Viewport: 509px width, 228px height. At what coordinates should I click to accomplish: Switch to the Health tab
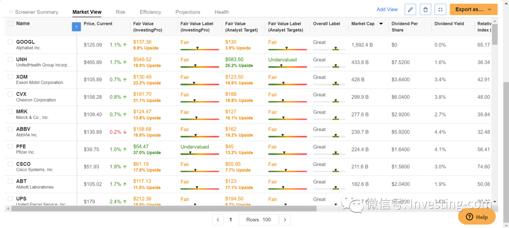[222, 12]
